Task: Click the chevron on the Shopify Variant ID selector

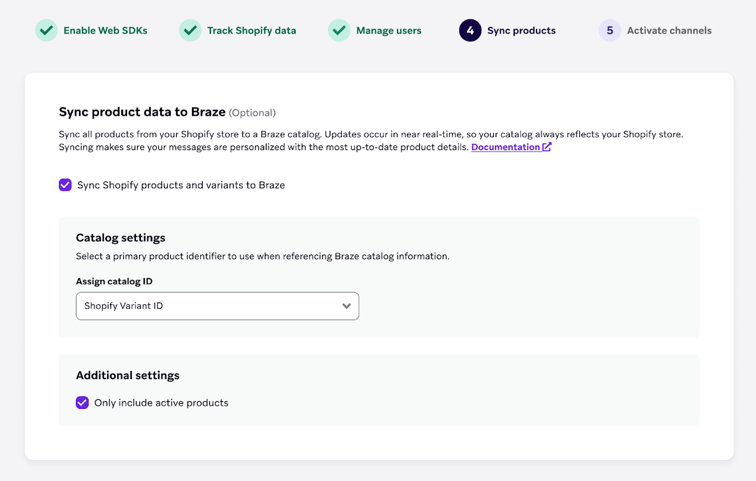Action: tap(346, 306)
